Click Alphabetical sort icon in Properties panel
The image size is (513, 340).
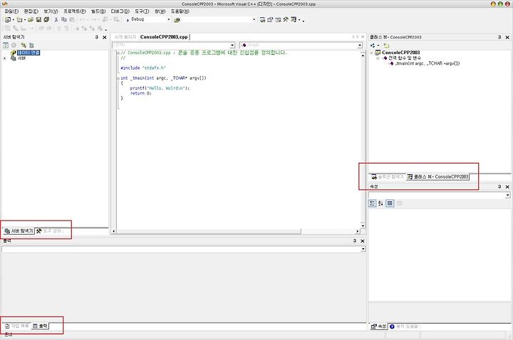[380, 203]
